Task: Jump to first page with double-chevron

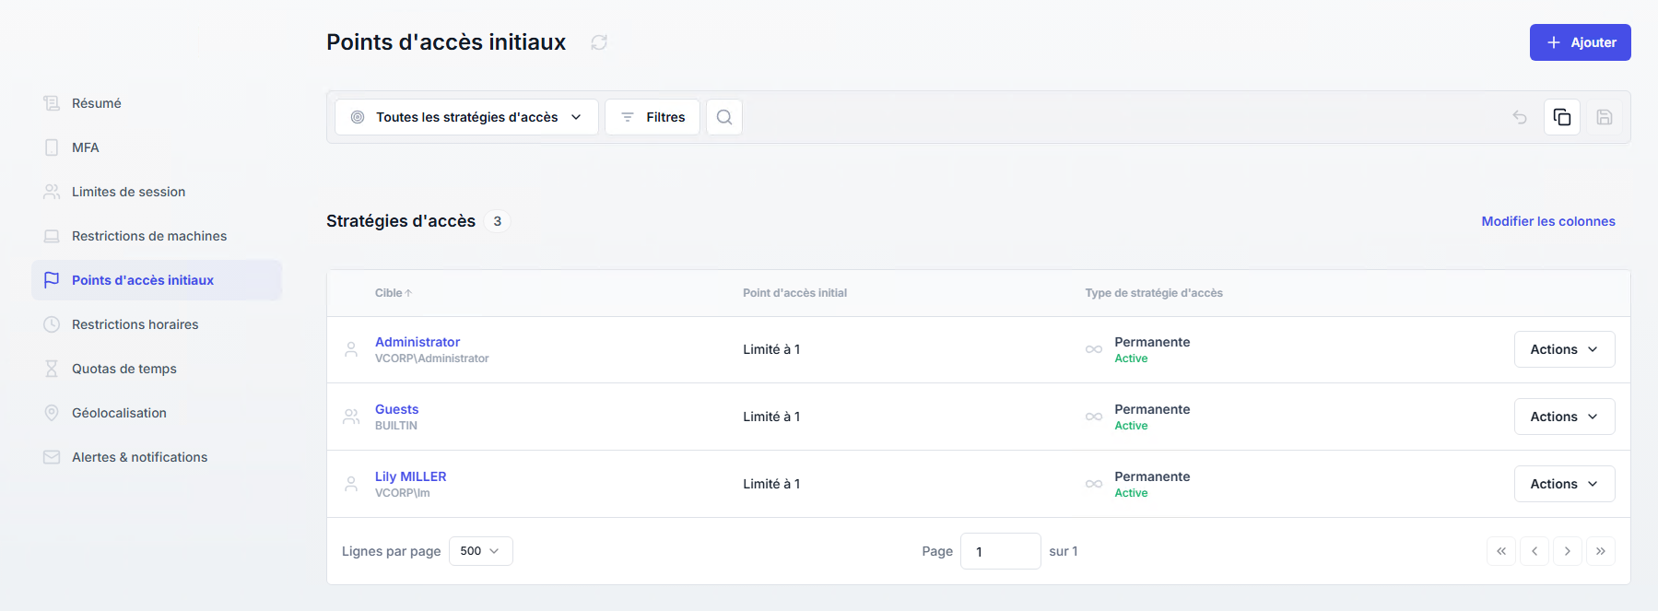Action: click(x=1501, y=551)
